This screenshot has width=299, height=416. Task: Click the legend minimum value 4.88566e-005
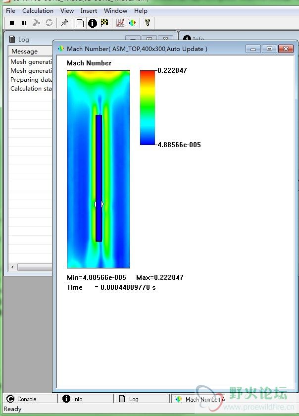pyautogui.click(x=179, y=145)
